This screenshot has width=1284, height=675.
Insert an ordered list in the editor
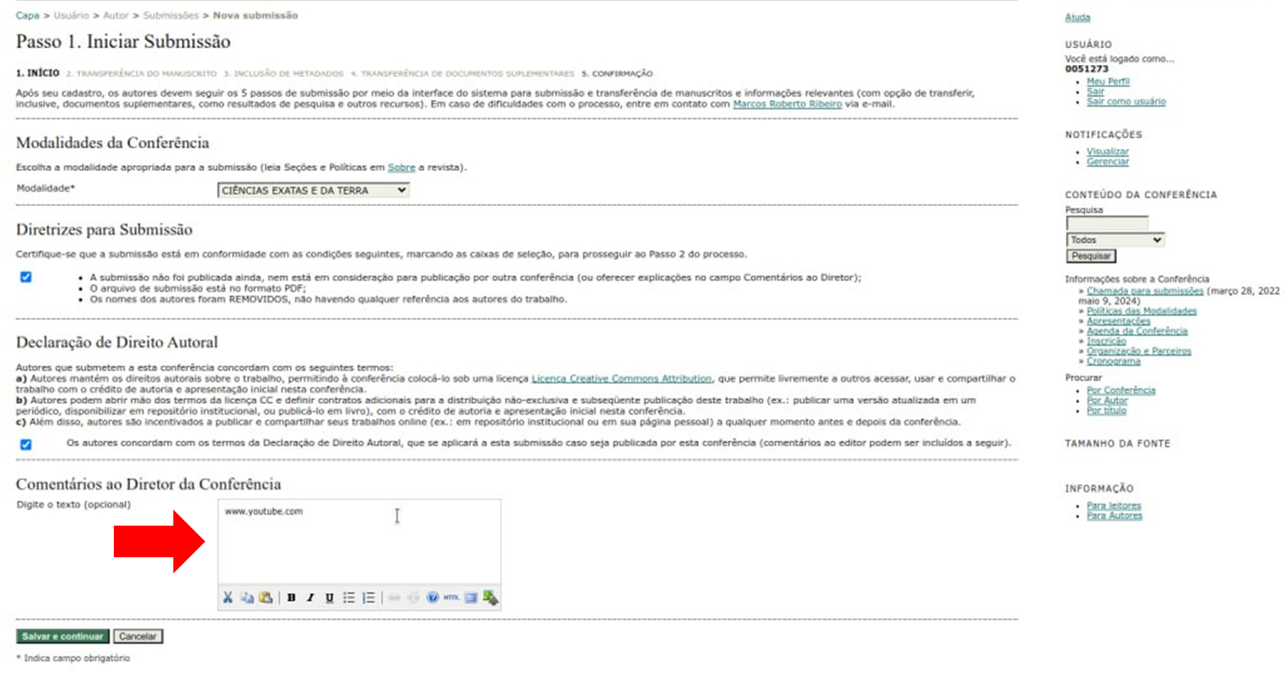[368, 598]
